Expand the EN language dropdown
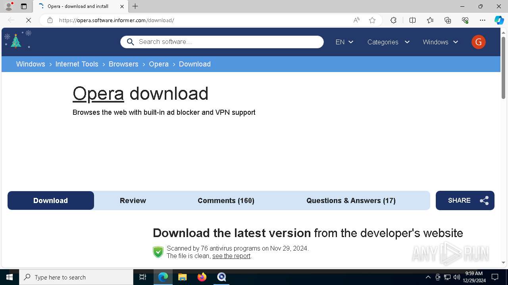This screenshot has width=508, height=285. [x=344, y=42]
